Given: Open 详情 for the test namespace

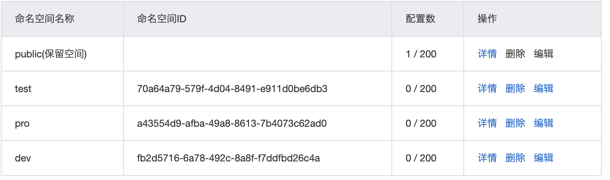Looking at the screenshot, I should coord(487,88).
